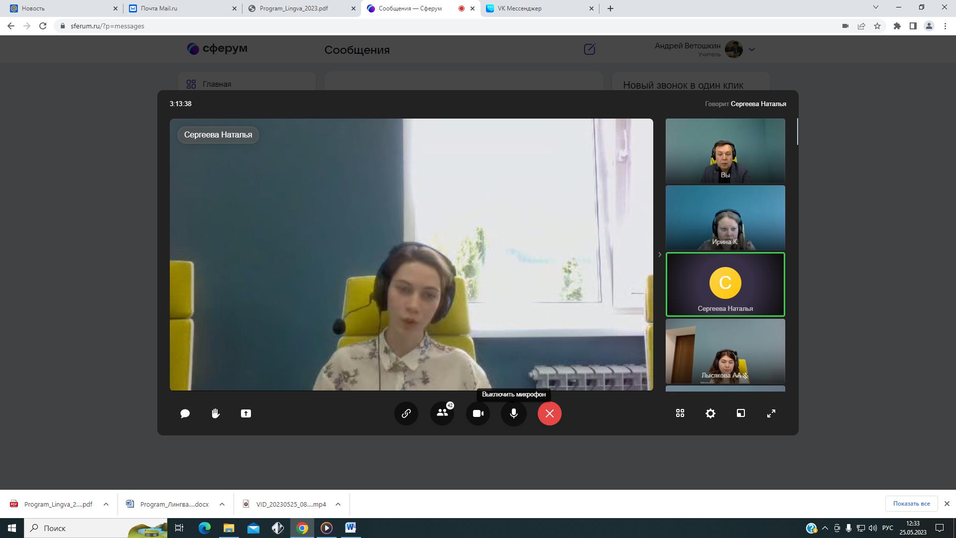Switch to grid view layout

680,413
